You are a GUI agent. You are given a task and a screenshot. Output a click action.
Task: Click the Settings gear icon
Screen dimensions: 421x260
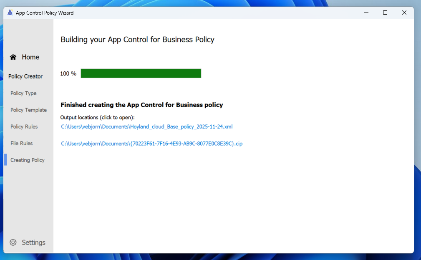pyautogui.click(x=13, y=242)
